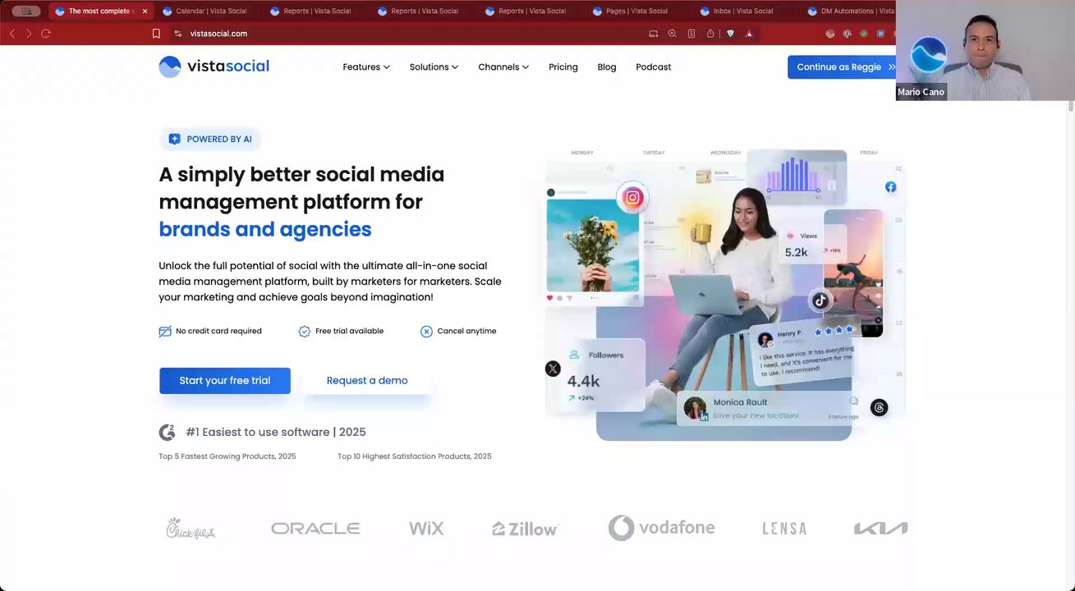Go to the Pricing page
This screenshot has height=591, width=1075.
tap(563, 67)
